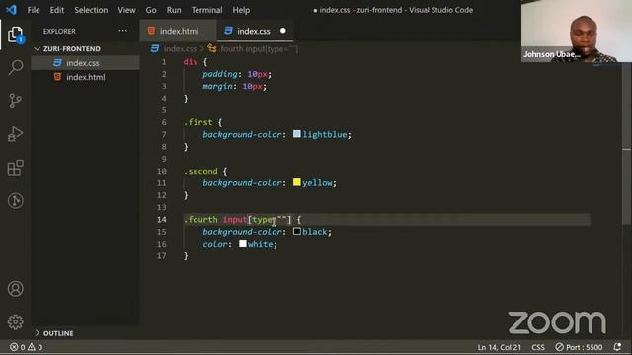Select index.html in the Explorer tree
632x355 pixels.
pyautogui.click(x=86, y=77)
